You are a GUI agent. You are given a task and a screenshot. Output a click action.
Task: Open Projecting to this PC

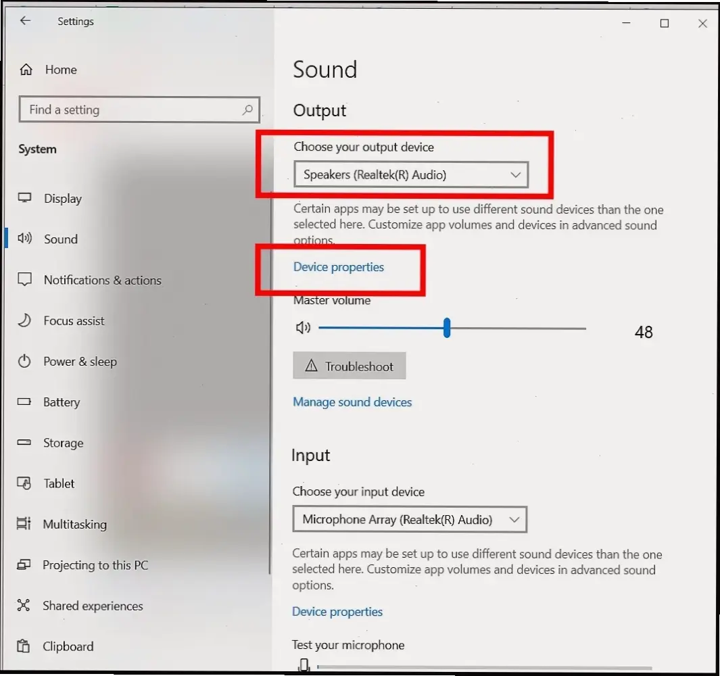[95, 565]
